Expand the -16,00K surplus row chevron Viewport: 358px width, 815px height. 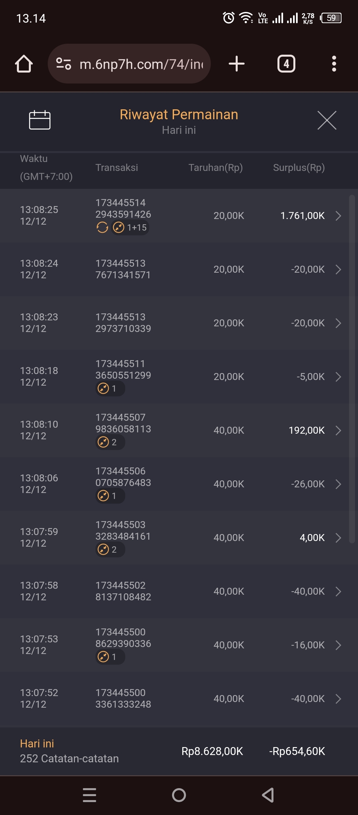click(x=338, y=645)
